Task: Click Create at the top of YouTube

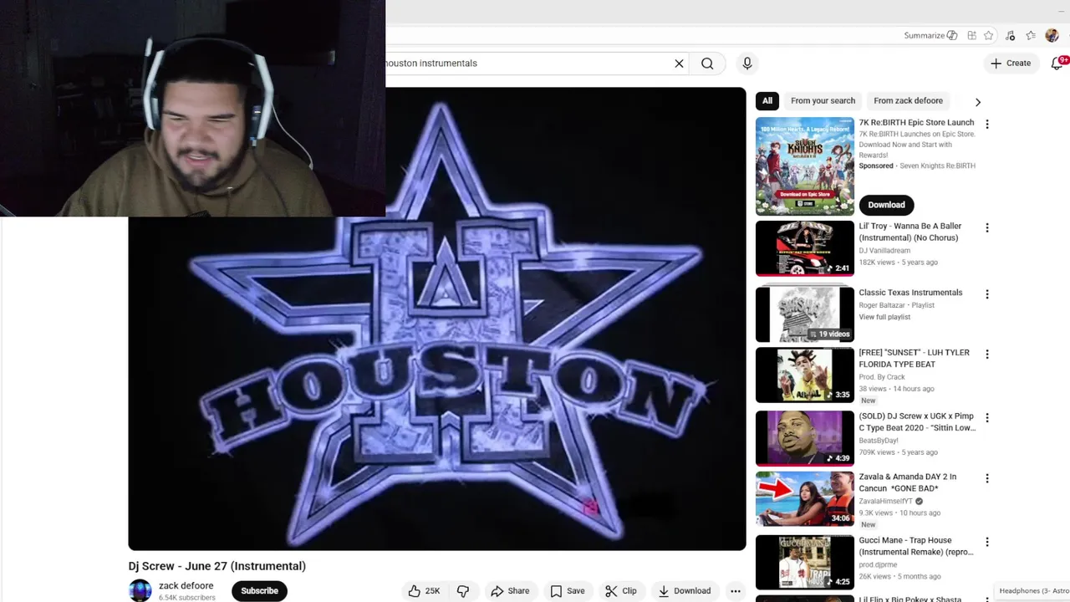Action: [x=1011, y=64]
